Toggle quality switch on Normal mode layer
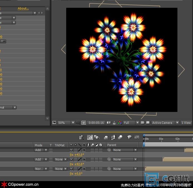This screenshot has height=188, width=193. pyautogui.click(x=80, y=169)
